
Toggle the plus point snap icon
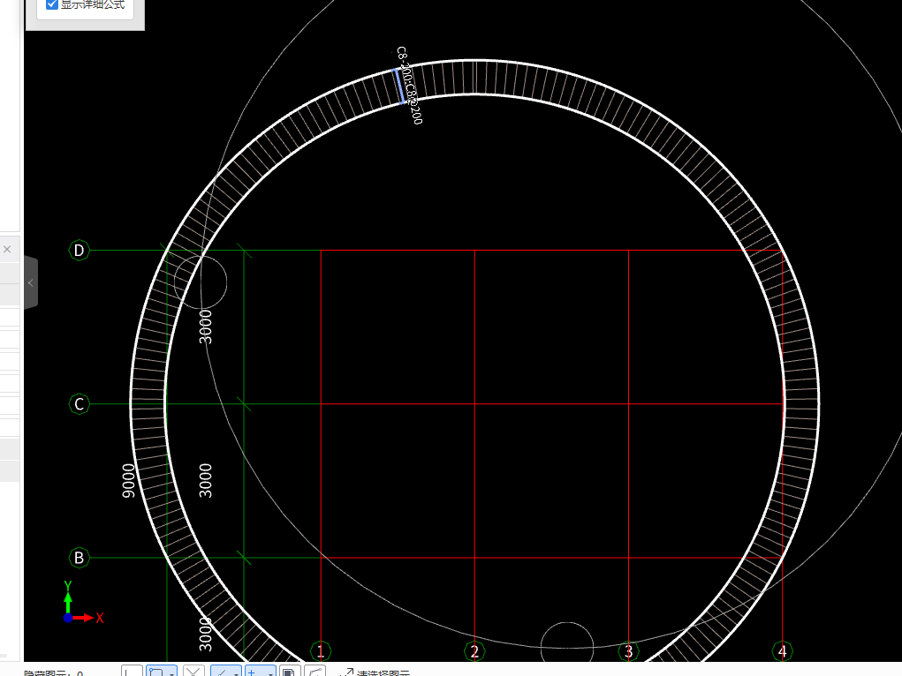pyautogui.click(x=254, y=671)
